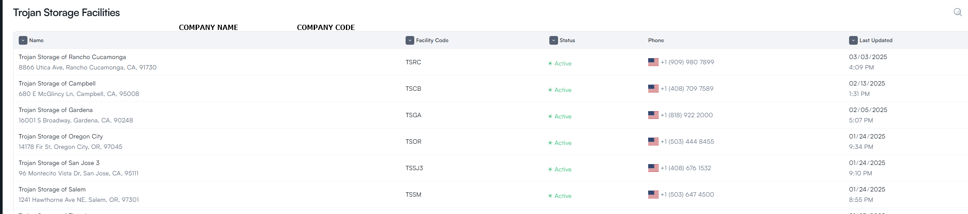The image size is (968, 214).
Task: Click the US flag in Gardena row
Action: pos(653,115)
